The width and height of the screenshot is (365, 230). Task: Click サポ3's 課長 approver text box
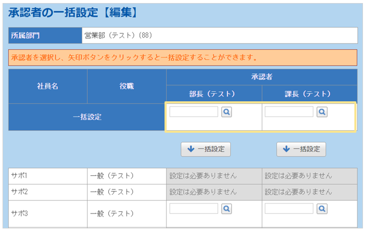289,209
